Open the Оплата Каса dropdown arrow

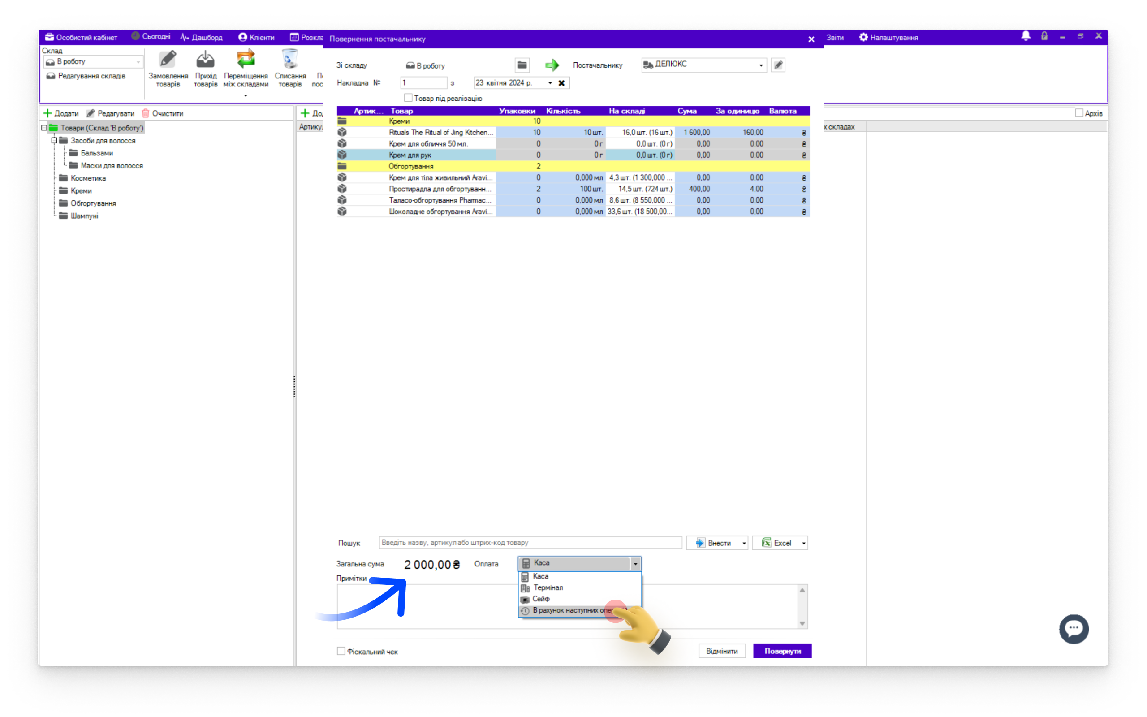coord(635,564)
